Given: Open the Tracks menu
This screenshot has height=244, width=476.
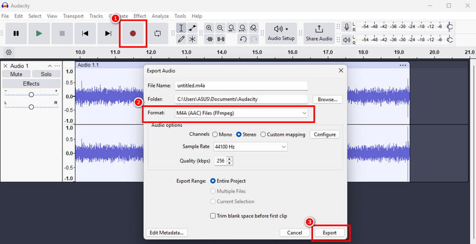Looking at the screenshot, I should point(96,16).
